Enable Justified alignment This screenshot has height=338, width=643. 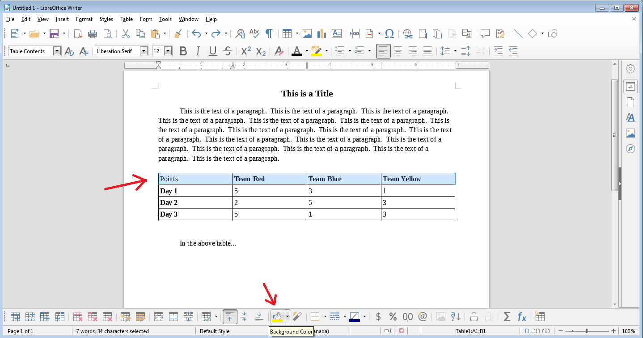(x=427, y=51)
